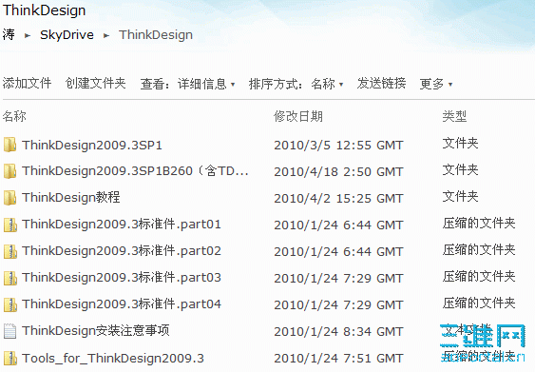Click the zip icon of 标准件.part04

click(x=10, y=304)
